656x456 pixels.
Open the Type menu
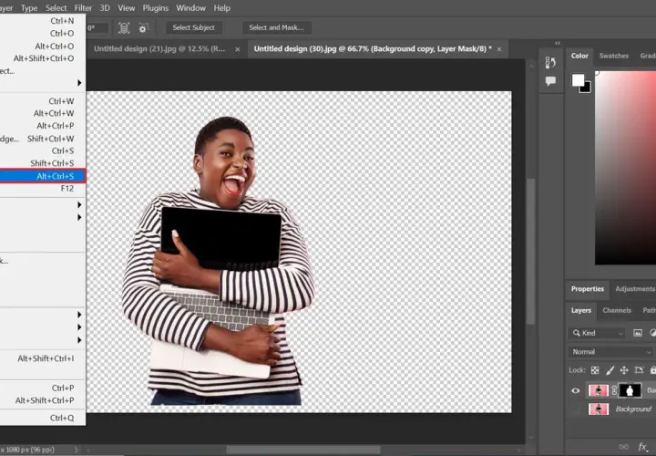click(x=29, y=8)
